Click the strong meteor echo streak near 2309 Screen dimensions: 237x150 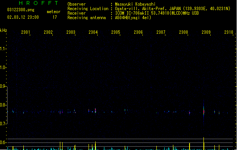pos(204,111)
